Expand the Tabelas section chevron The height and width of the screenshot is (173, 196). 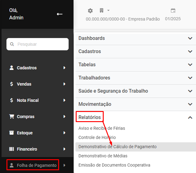pos(190,65)
